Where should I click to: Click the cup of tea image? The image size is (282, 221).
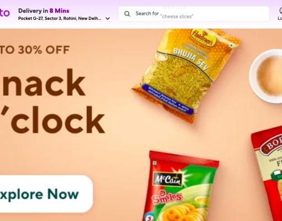pos(266,76)
